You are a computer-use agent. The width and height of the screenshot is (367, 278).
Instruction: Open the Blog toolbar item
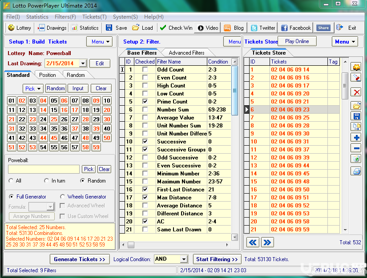point(234,28)
